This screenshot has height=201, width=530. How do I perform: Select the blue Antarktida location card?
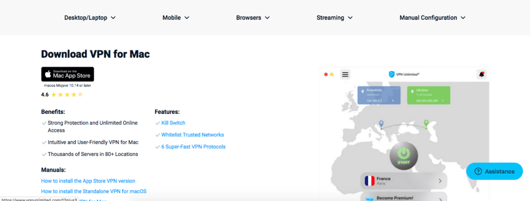(x=379, y=95)
